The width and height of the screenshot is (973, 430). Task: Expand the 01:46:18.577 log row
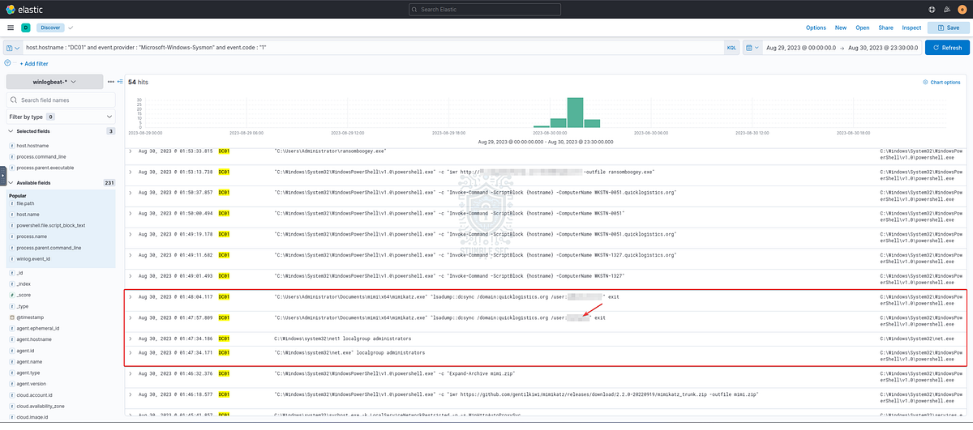[131, 394]
